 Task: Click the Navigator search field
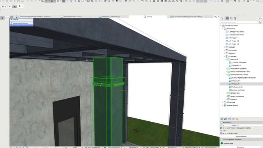239,22
